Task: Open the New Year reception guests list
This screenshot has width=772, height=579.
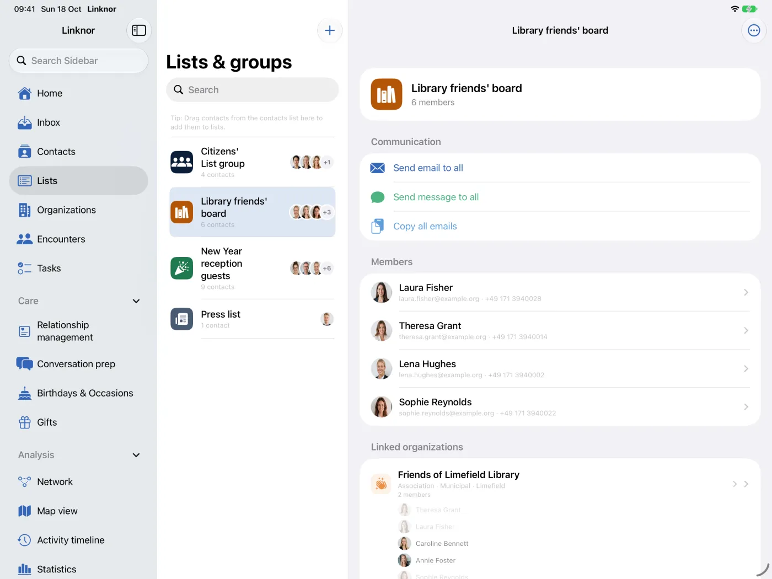Action: (252, 269)
